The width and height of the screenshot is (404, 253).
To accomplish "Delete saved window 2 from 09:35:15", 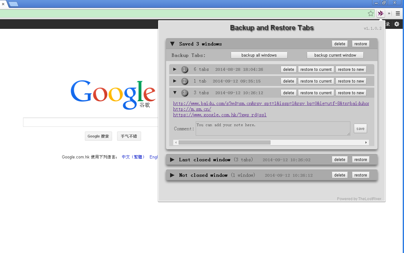I will 288,81.
